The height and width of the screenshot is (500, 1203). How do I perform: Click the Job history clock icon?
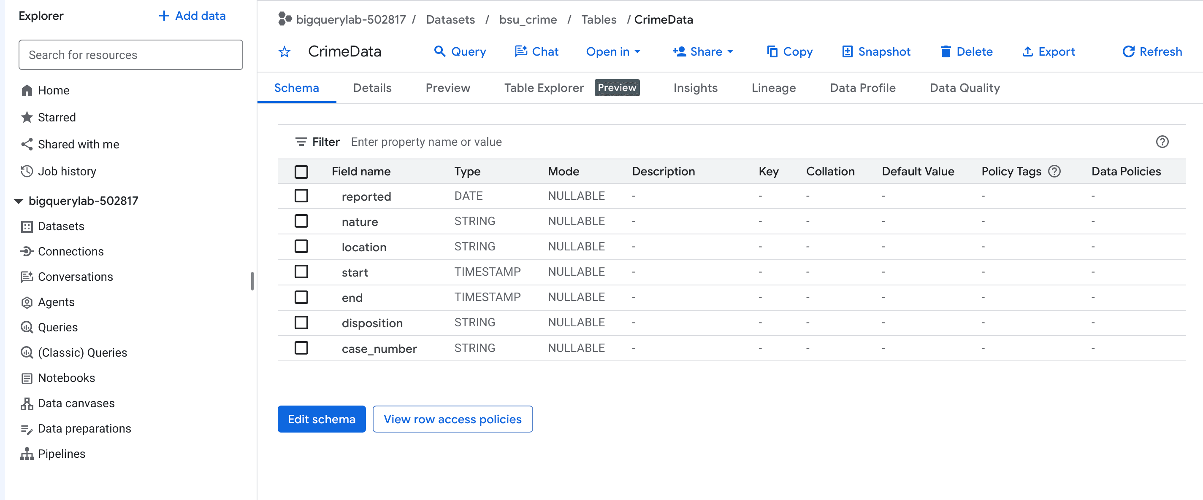click(27, 171)
